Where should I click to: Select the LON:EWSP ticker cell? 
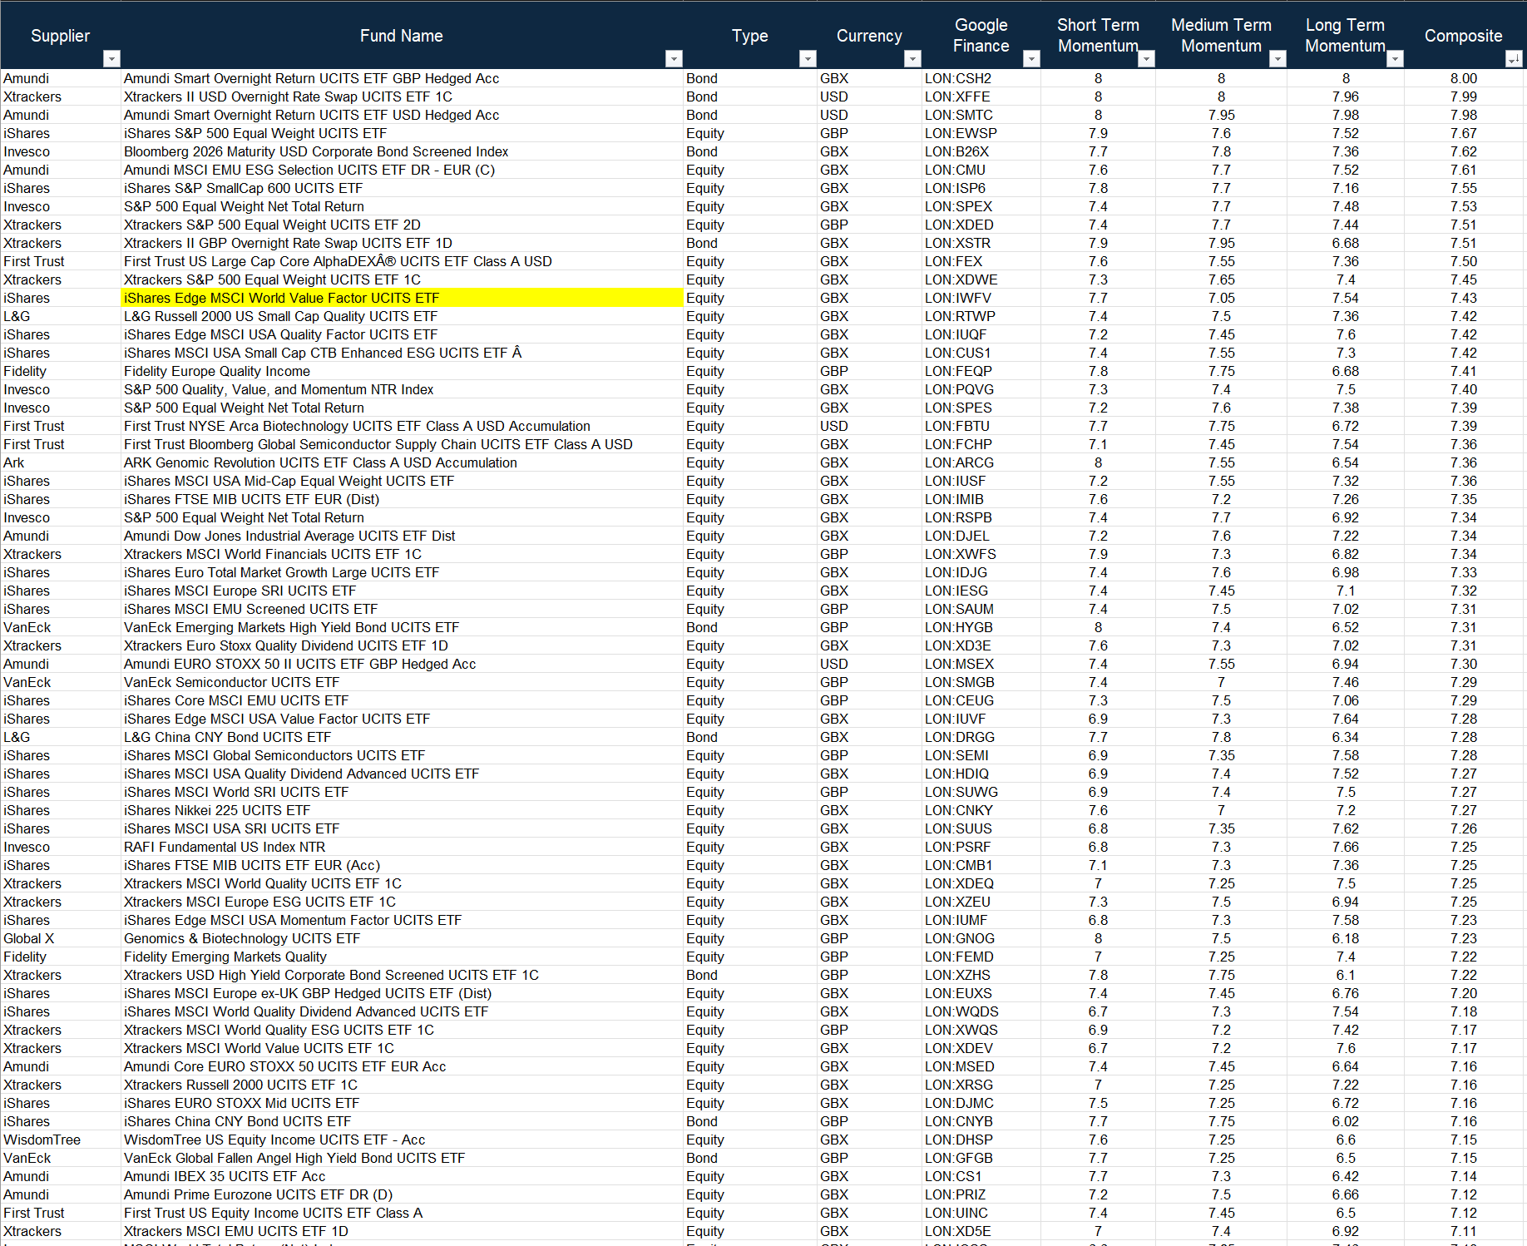(x=981, y=133)
